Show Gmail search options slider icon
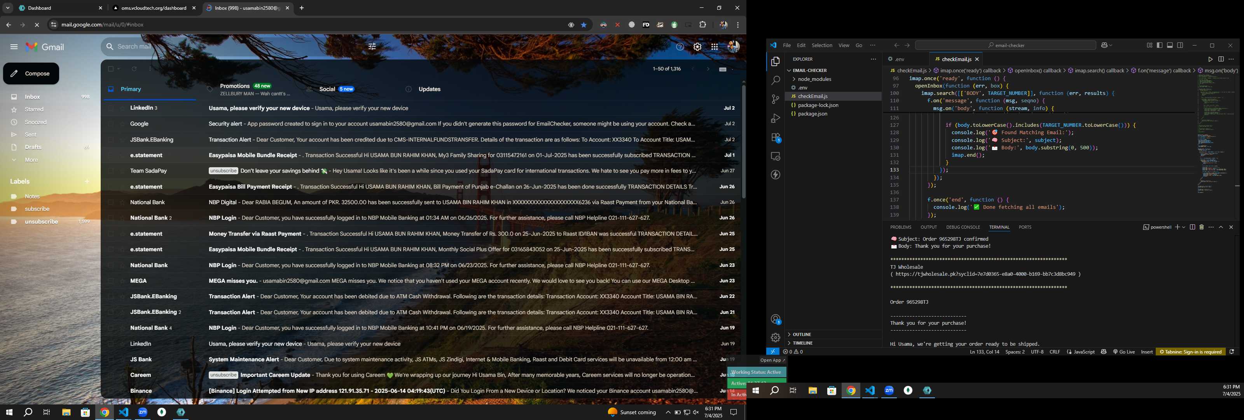This screenshot has height=420, width=1244. point(372,47)
